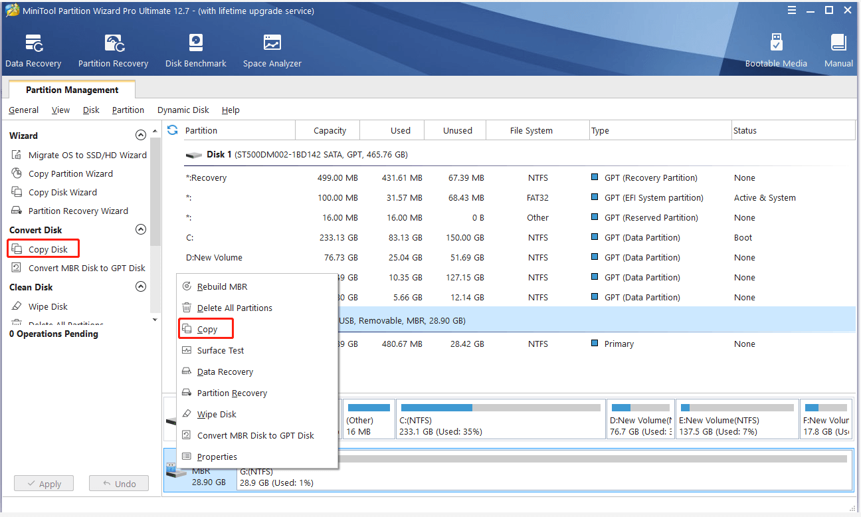The height and width of the screenshot is (517, 861).
Task: Launch Partition Recovery from the toolbar
Action: 113,51
